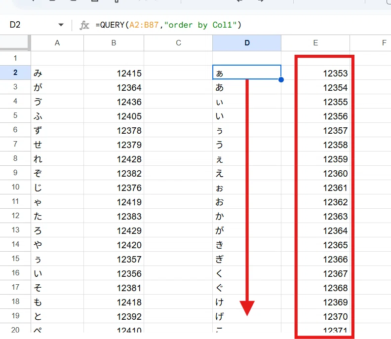Click cell containing ゔ in column A

[x=57, y=101]
